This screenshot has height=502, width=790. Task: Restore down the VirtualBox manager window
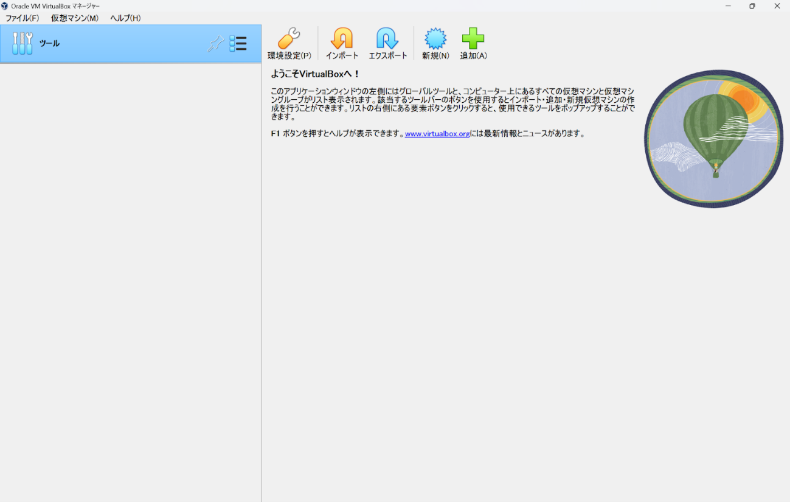[752, 6]
